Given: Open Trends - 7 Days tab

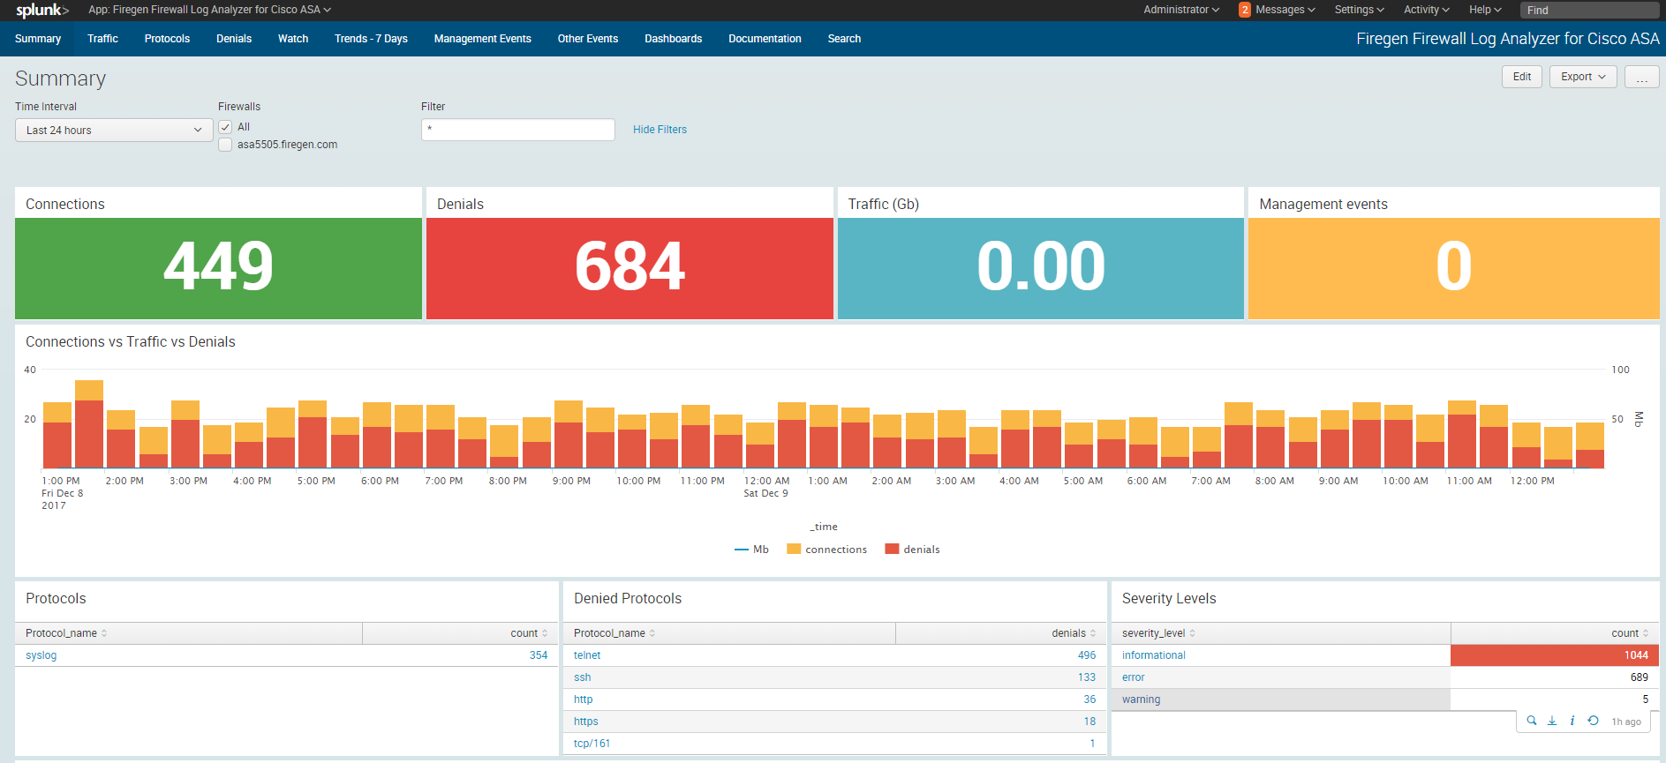Looking at the screenshot, I should tap(371, 39).
